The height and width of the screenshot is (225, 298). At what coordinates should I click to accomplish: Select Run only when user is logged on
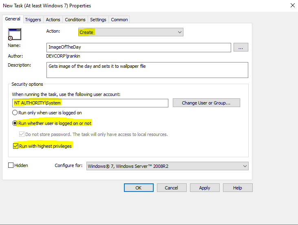(x=15, y=113)
